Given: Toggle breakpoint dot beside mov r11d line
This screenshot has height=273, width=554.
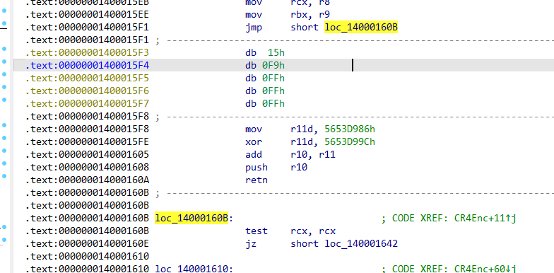Looking at the screenshot, I should pos(4,125).
